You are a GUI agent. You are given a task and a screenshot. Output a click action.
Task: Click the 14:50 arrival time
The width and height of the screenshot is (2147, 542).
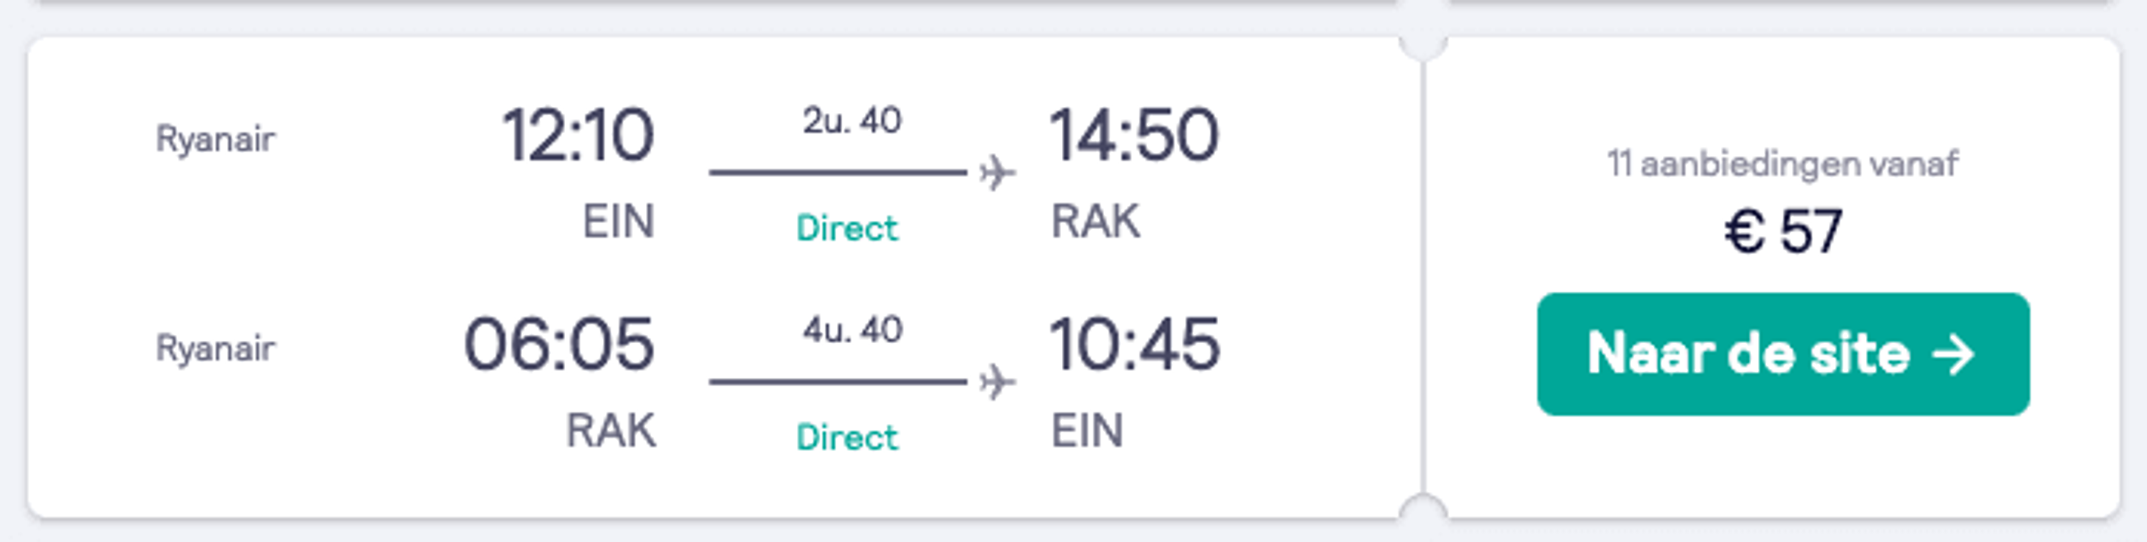coord(1134,135)
